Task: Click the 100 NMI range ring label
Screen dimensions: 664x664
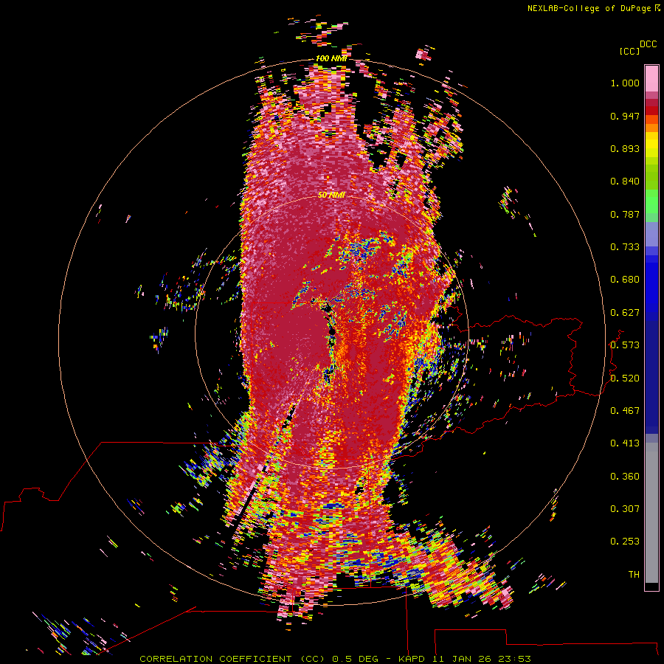Action: [331, 58]
